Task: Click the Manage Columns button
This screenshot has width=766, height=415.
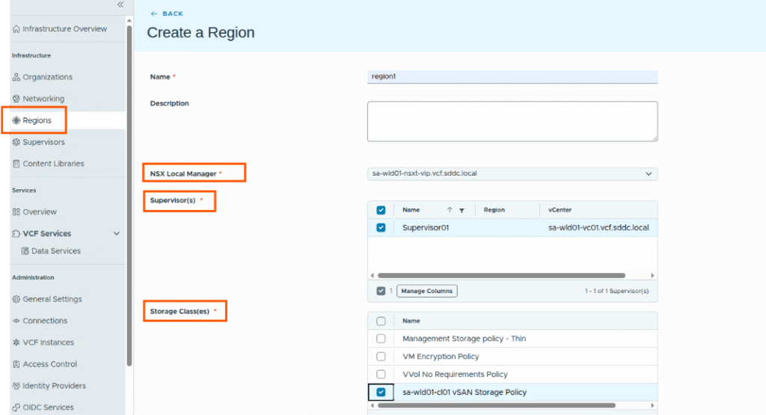Action: 426,291
